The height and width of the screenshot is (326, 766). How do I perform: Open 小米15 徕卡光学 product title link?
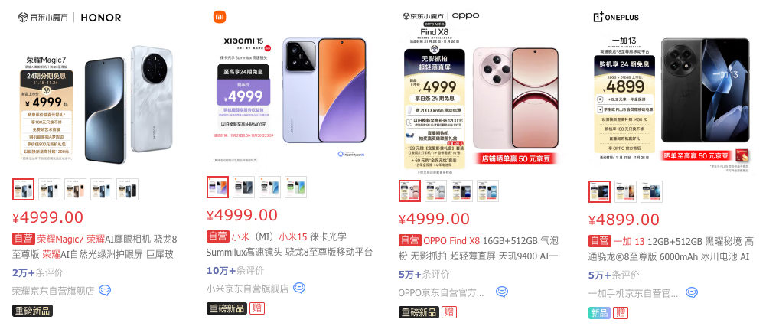290,244
